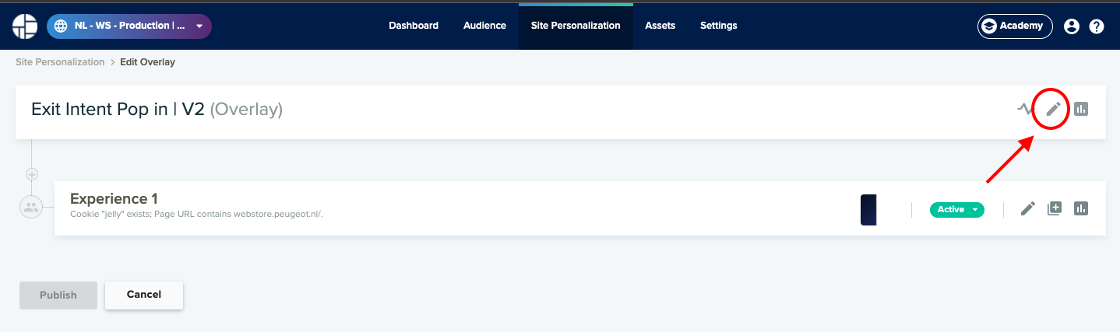The width and height of the screenshot is (1120, 332).
Task: View Experience 1 report chart icon
Action: tap(1081, 208)
